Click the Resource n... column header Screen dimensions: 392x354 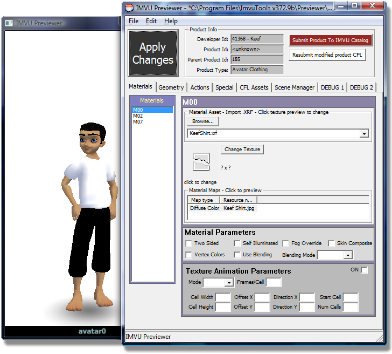tap(239, 200)
